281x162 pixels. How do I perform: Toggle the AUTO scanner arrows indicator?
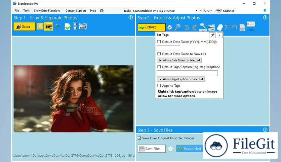point(206,11)
